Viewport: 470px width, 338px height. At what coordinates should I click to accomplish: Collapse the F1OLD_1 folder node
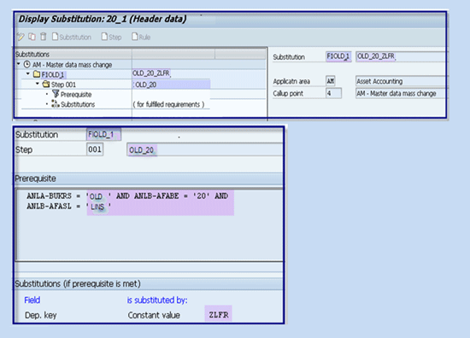(x=28, y=73)
